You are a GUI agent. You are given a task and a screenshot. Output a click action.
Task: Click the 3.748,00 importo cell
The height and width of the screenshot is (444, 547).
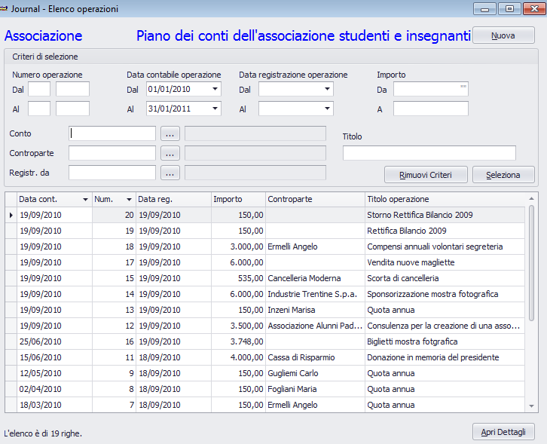point(239,341)
